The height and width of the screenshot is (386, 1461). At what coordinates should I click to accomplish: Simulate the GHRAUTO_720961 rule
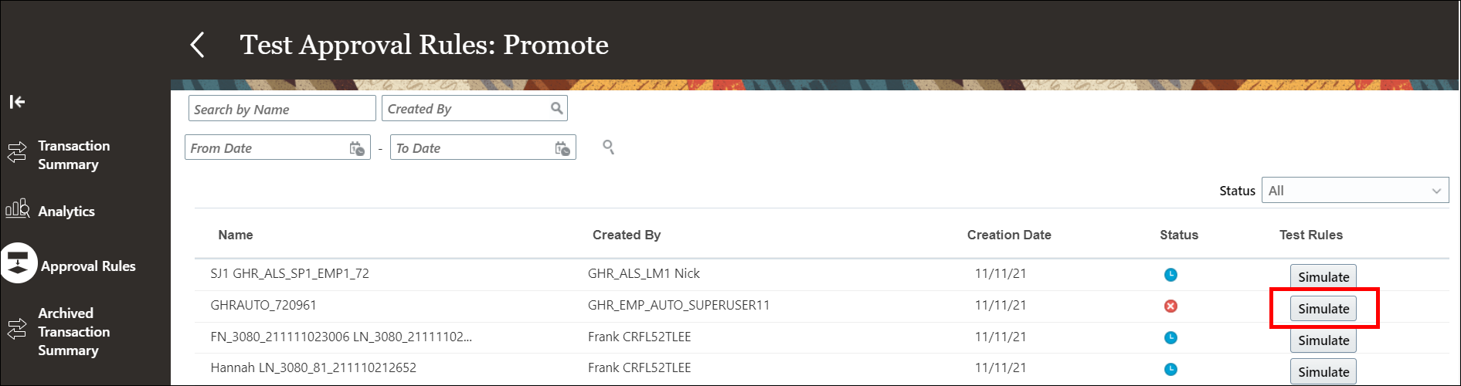pos(1323,309)
